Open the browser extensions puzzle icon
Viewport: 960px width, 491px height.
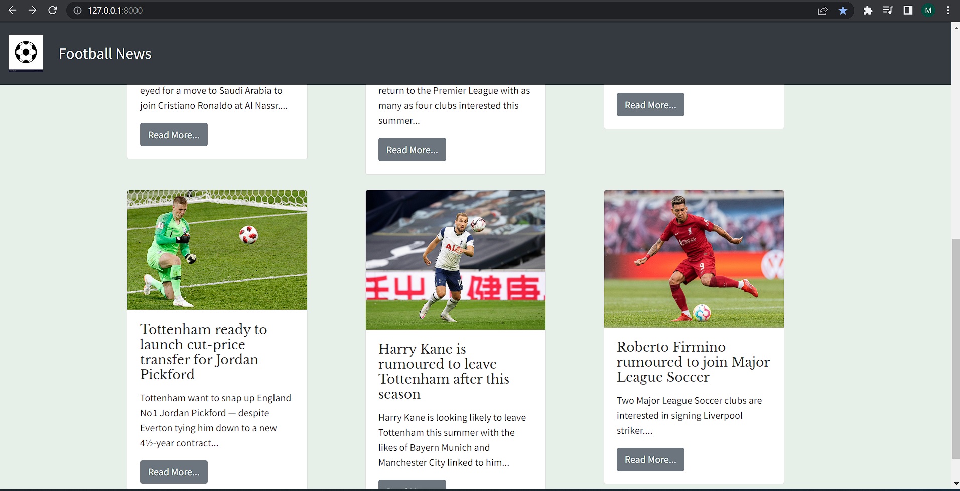tap(868, 10)
